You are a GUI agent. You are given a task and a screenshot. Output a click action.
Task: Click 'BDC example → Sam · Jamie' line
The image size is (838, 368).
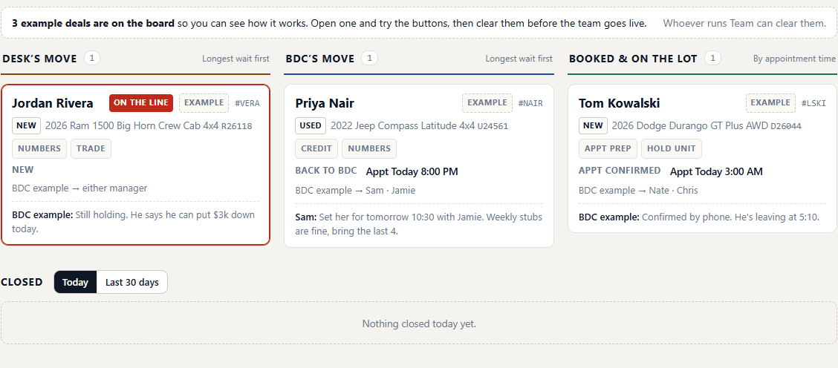tap(355, 190)
